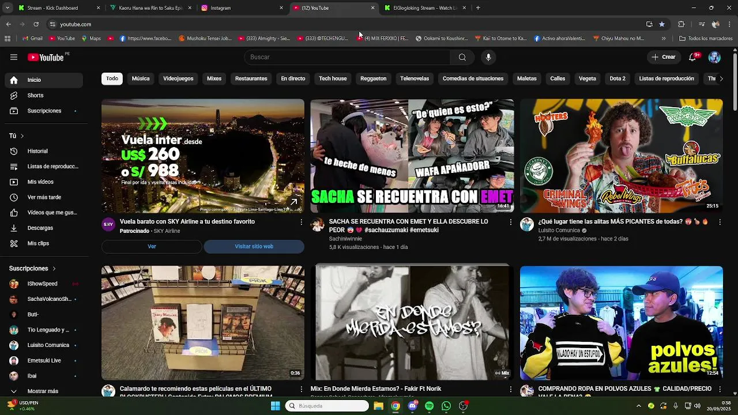The height and width of the screenshot is (415, 738).
Task: Select the Videojuegos filter chip
Action: 178,78
